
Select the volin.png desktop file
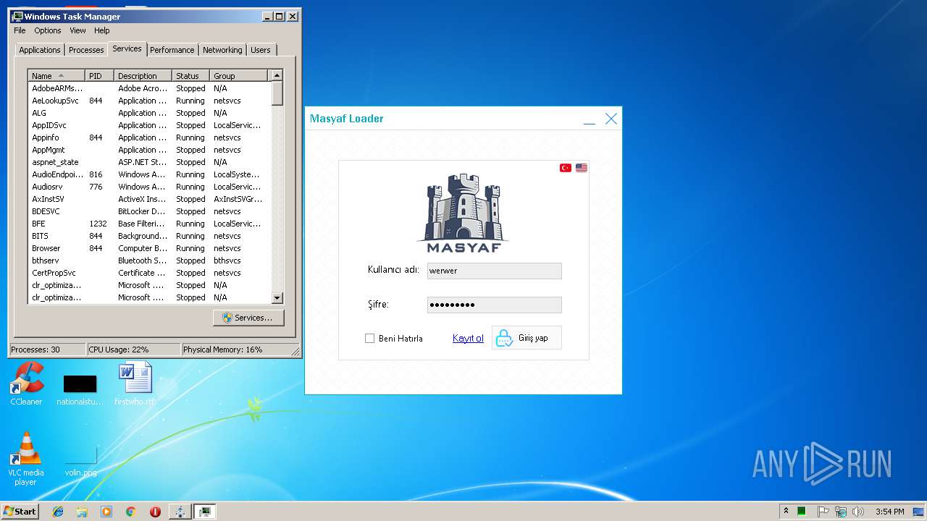[80, 461]
